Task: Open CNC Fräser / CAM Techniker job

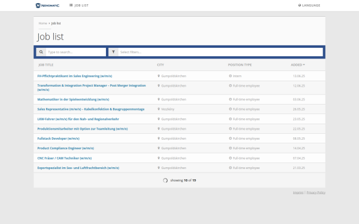Action: [x=65, y=158]
